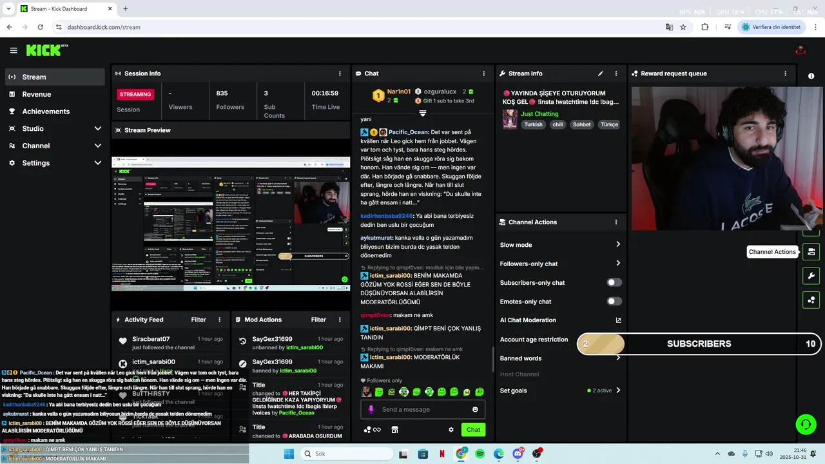Screen dimensions: 825x464
Task: Click the purple microphone in chat input
Action: pos(371,409)
